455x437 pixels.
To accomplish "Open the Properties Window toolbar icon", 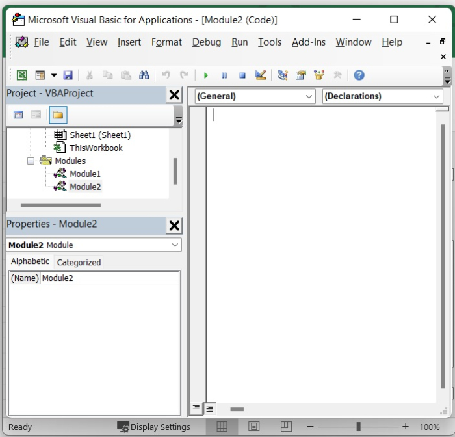I will (301, 75).
